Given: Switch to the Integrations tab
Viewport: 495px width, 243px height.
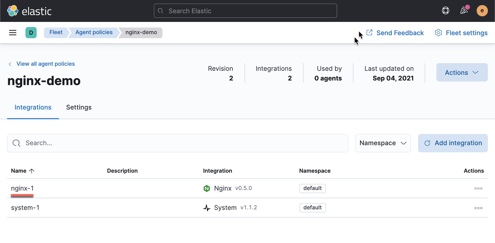Looking at the screenshot, I should tap(33, 107).
